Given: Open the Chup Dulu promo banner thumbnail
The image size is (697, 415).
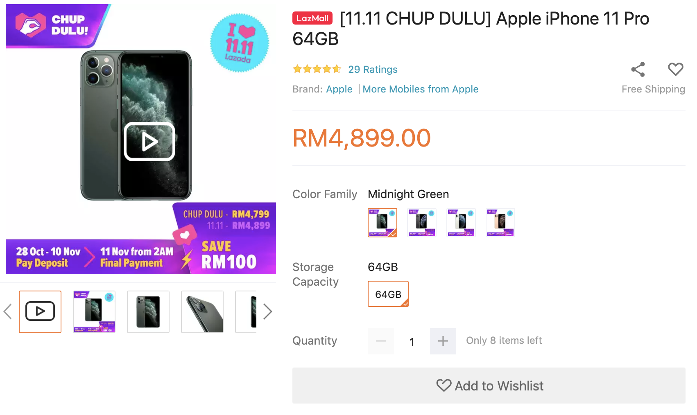Looking at the screenshot, I should tap(94, 311).
